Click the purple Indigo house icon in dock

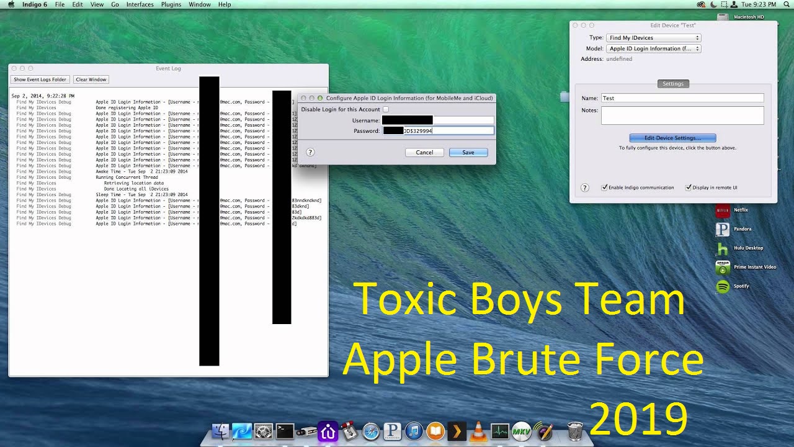(x=328, y=431)
